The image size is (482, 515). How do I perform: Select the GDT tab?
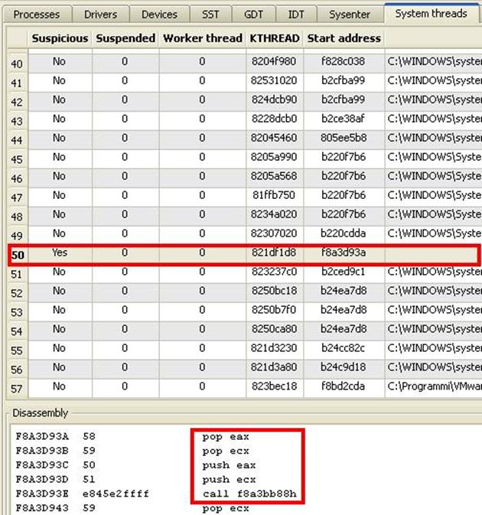tap(253, 15)
